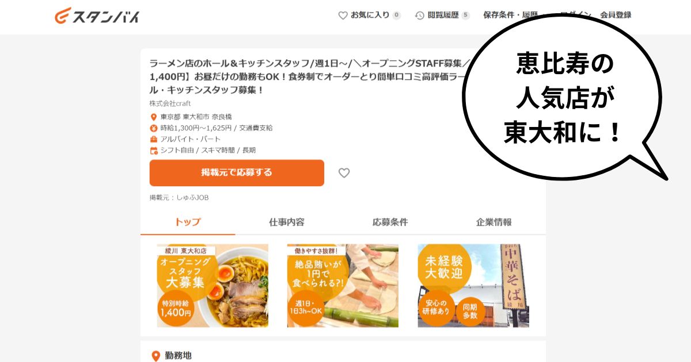691x362 pixels.
Task: Toggle the favorite heart next to apply button
Action: click(x=344, y=173)
